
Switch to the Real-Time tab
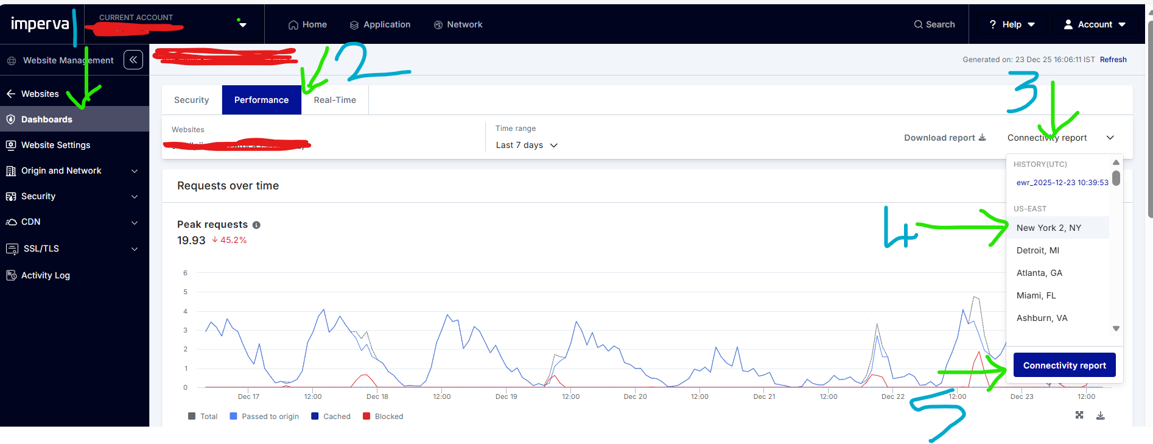[x=335, y=100]
